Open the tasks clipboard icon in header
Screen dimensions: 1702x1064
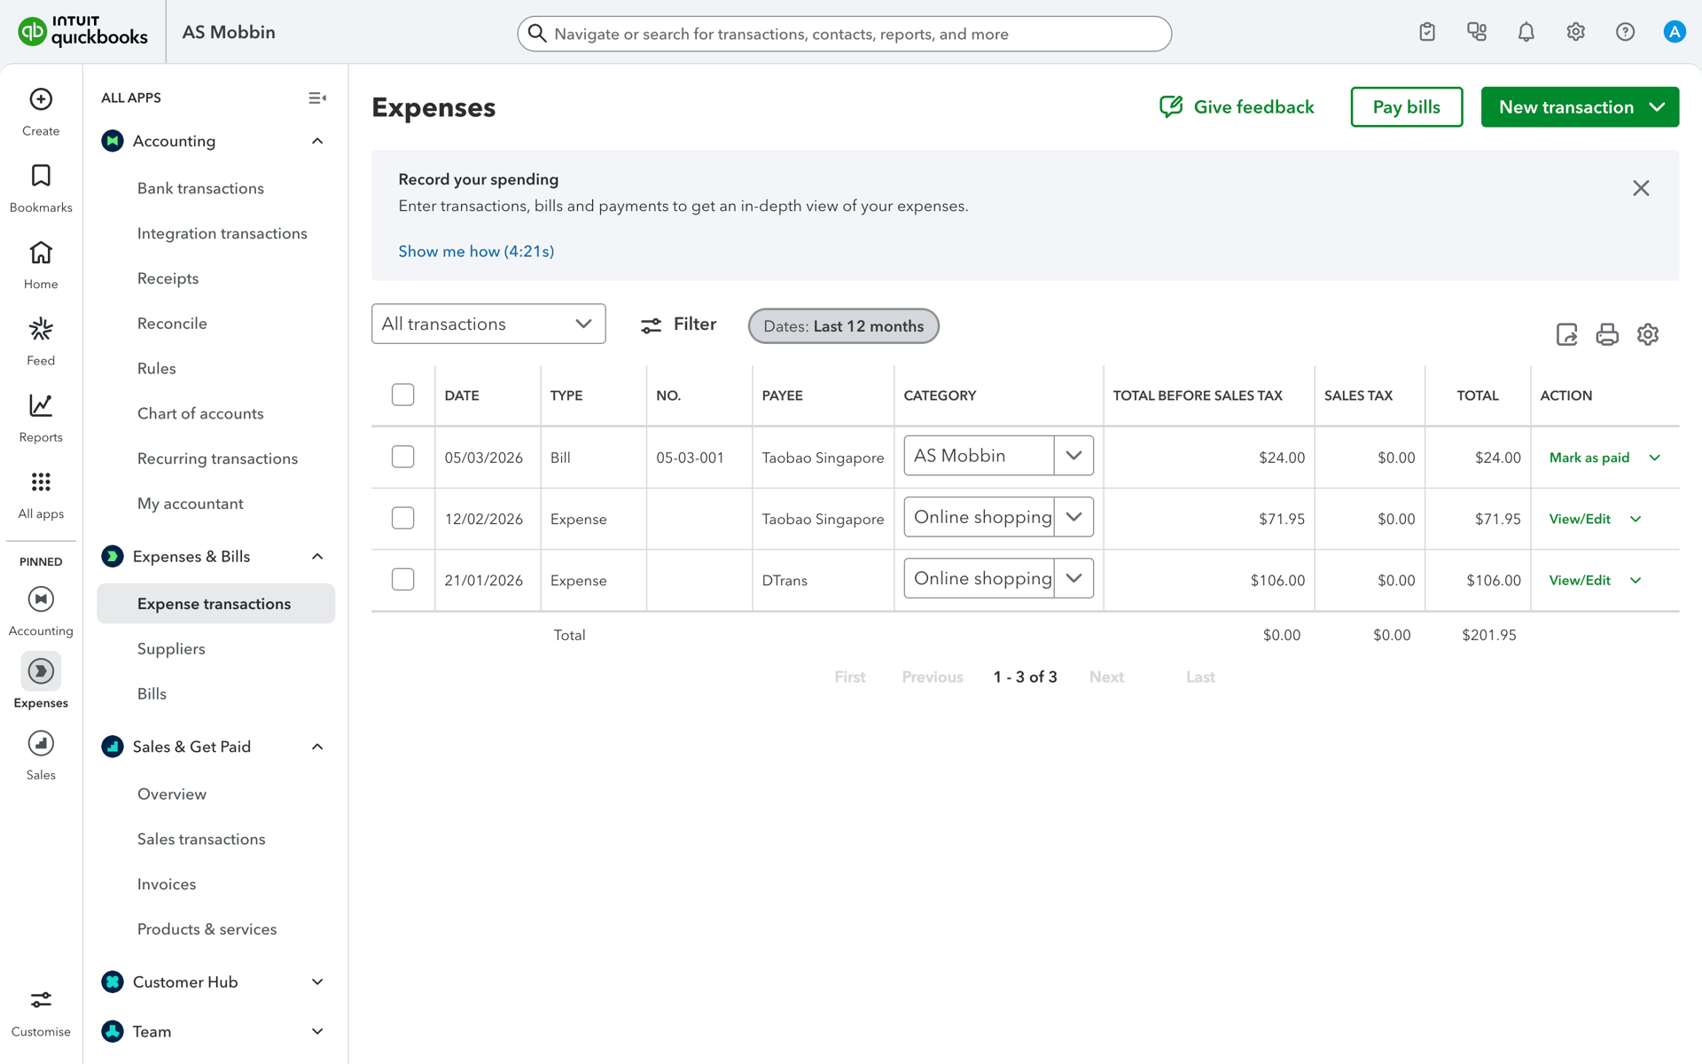(x=1427, y=32)
